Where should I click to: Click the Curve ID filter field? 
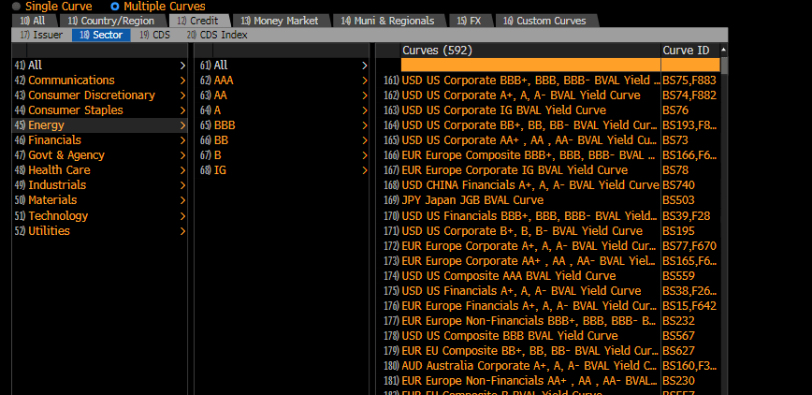pyautogui.click(x=690, y=65)
